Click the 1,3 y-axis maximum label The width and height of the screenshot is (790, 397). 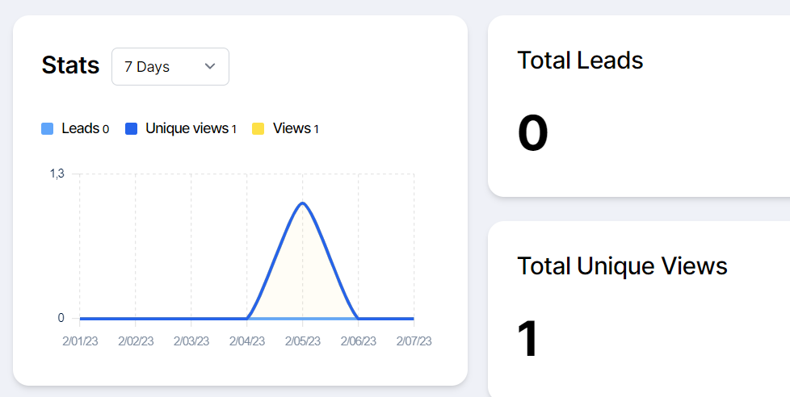[57, 174]
